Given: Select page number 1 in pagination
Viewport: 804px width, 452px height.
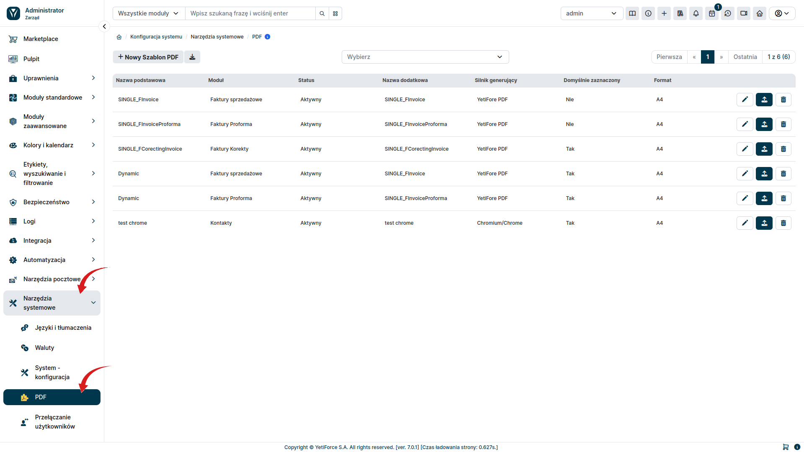Looking at the screenshot, I should (708, 57).
